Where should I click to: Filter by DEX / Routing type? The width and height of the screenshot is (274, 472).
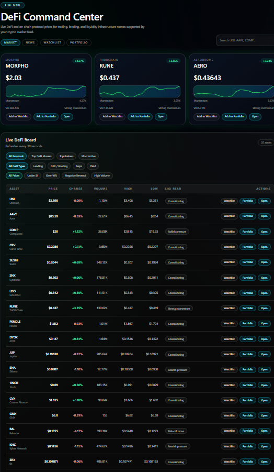tap(60, 166)
